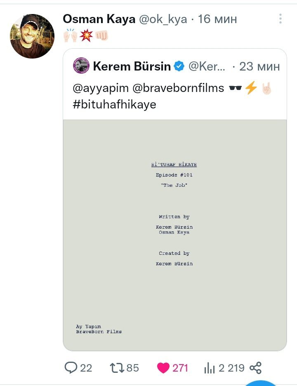Click the 16 мин timestamp

[x=217, y=19]
